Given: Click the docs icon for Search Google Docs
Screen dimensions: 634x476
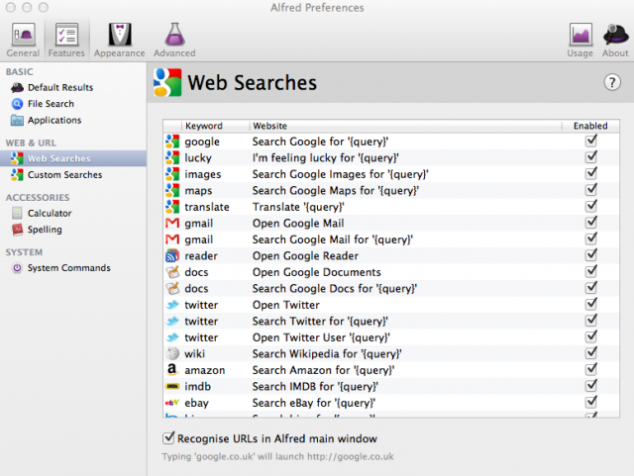Looking at the screenshot, I should click(x=172, y=288).
